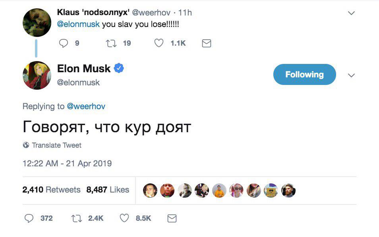Like Klaus's tweet with 1.1K likes
The width and height of the screenshot is (379, 237).
click(159, 43)
